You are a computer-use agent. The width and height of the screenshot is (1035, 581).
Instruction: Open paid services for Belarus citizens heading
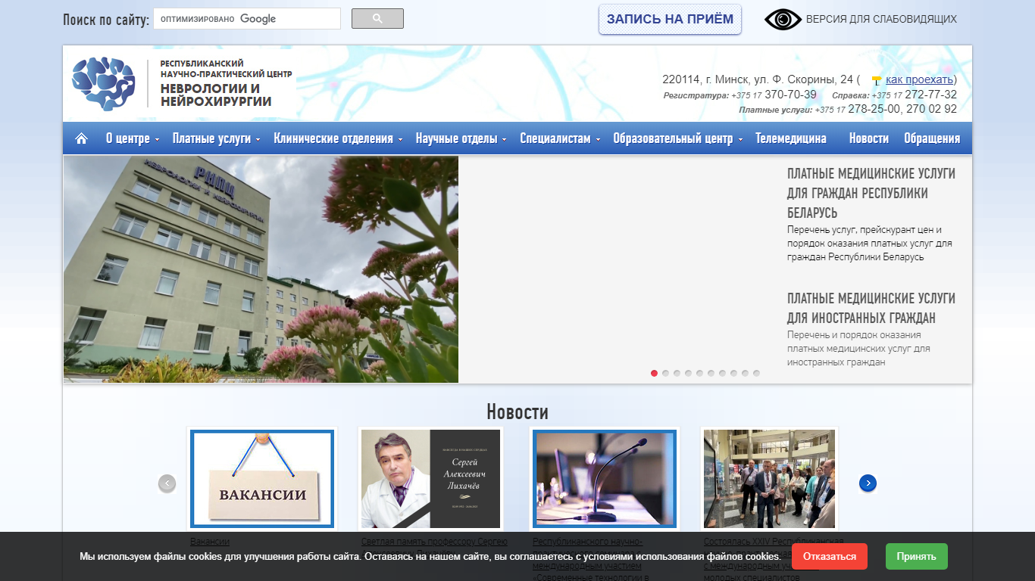coord(871,193)
